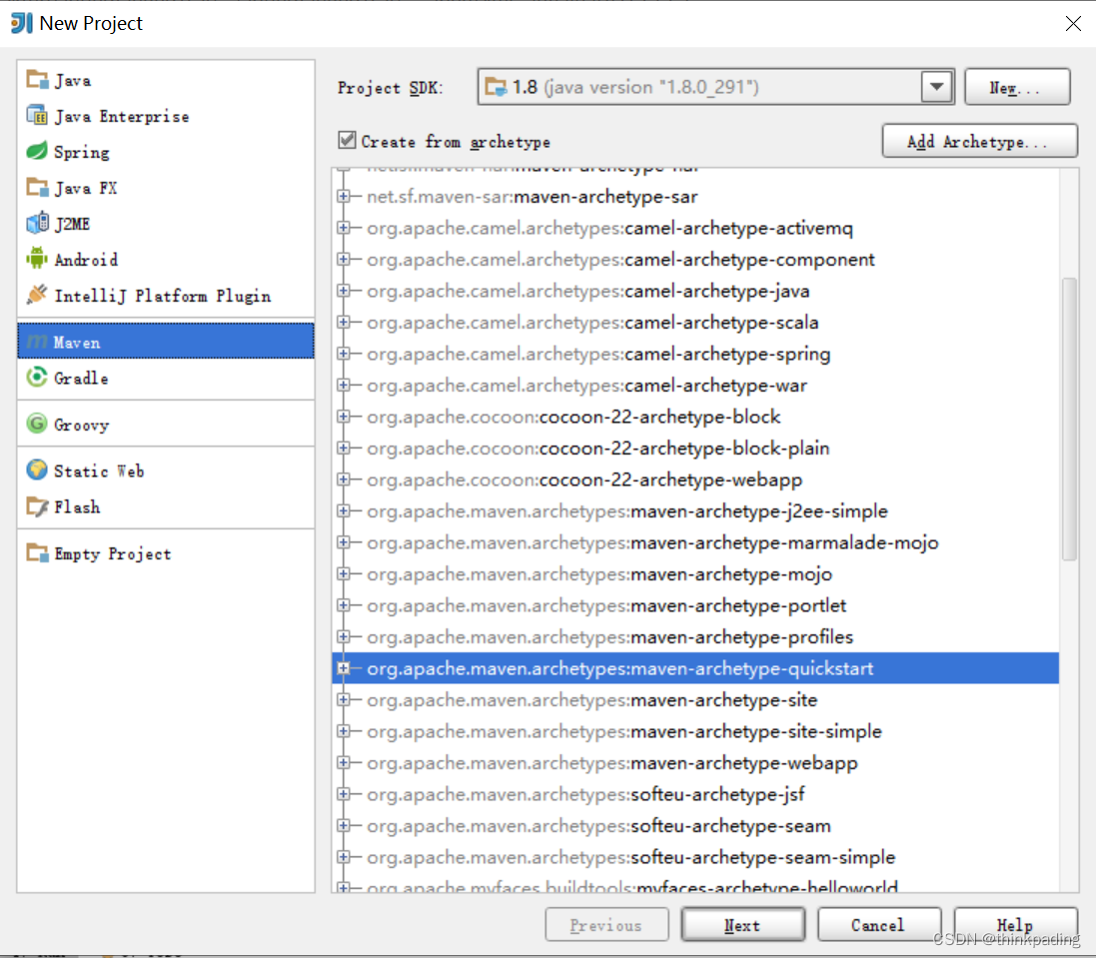Screen dimensions: 1096x958
Task: Click the Gradle icon
Action: [x=37, y=378]
